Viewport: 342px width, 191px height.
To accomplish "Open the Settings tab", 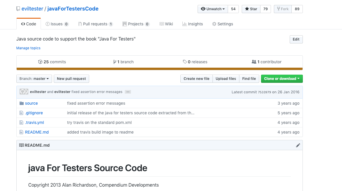I will click(223, 24).
